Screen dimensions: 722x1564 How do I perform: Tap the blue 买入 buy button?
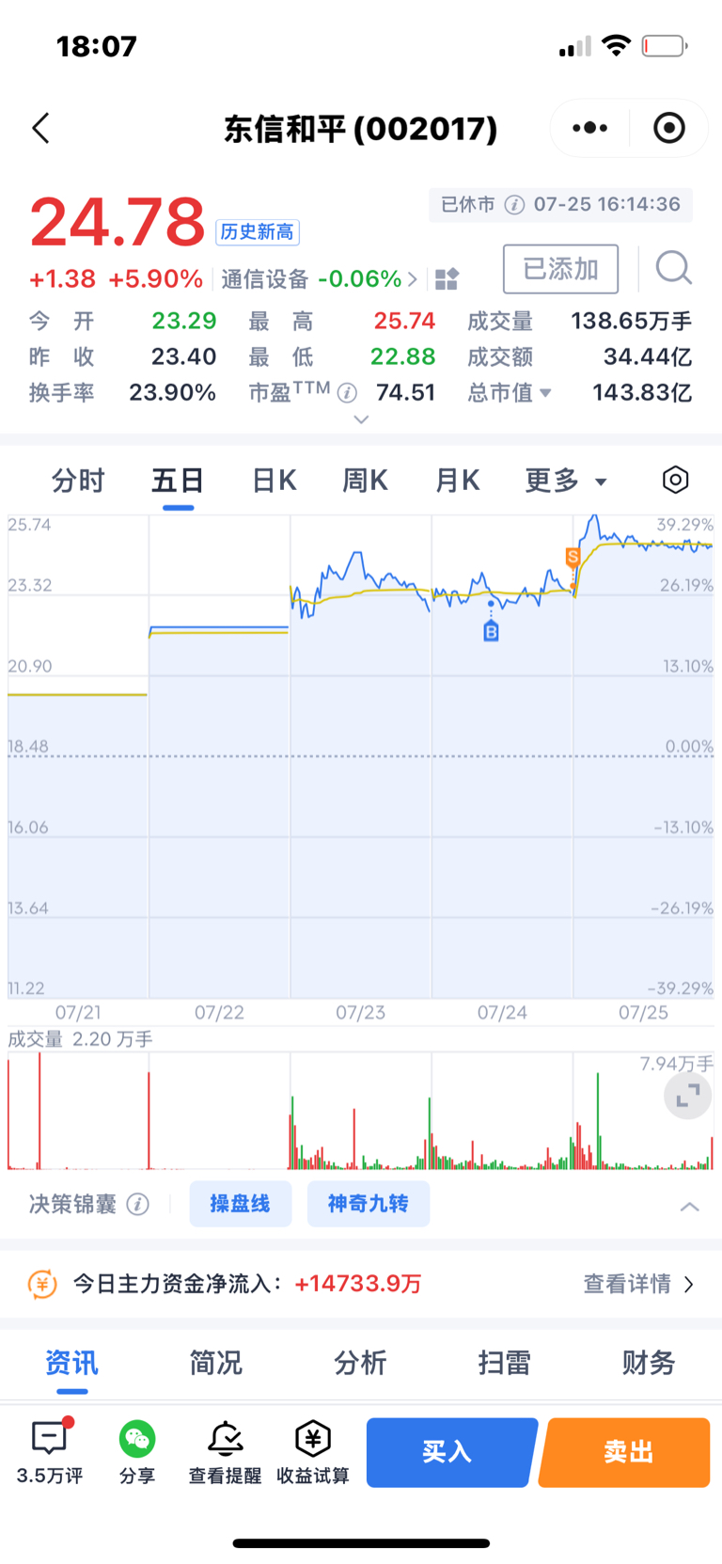point(451,1452)
